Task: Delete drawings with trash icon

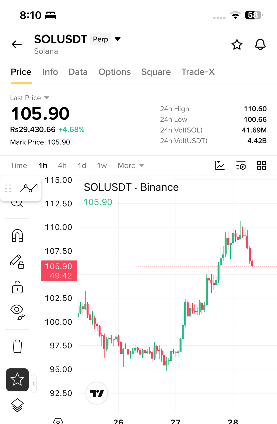Action: [x=17, y=346]
